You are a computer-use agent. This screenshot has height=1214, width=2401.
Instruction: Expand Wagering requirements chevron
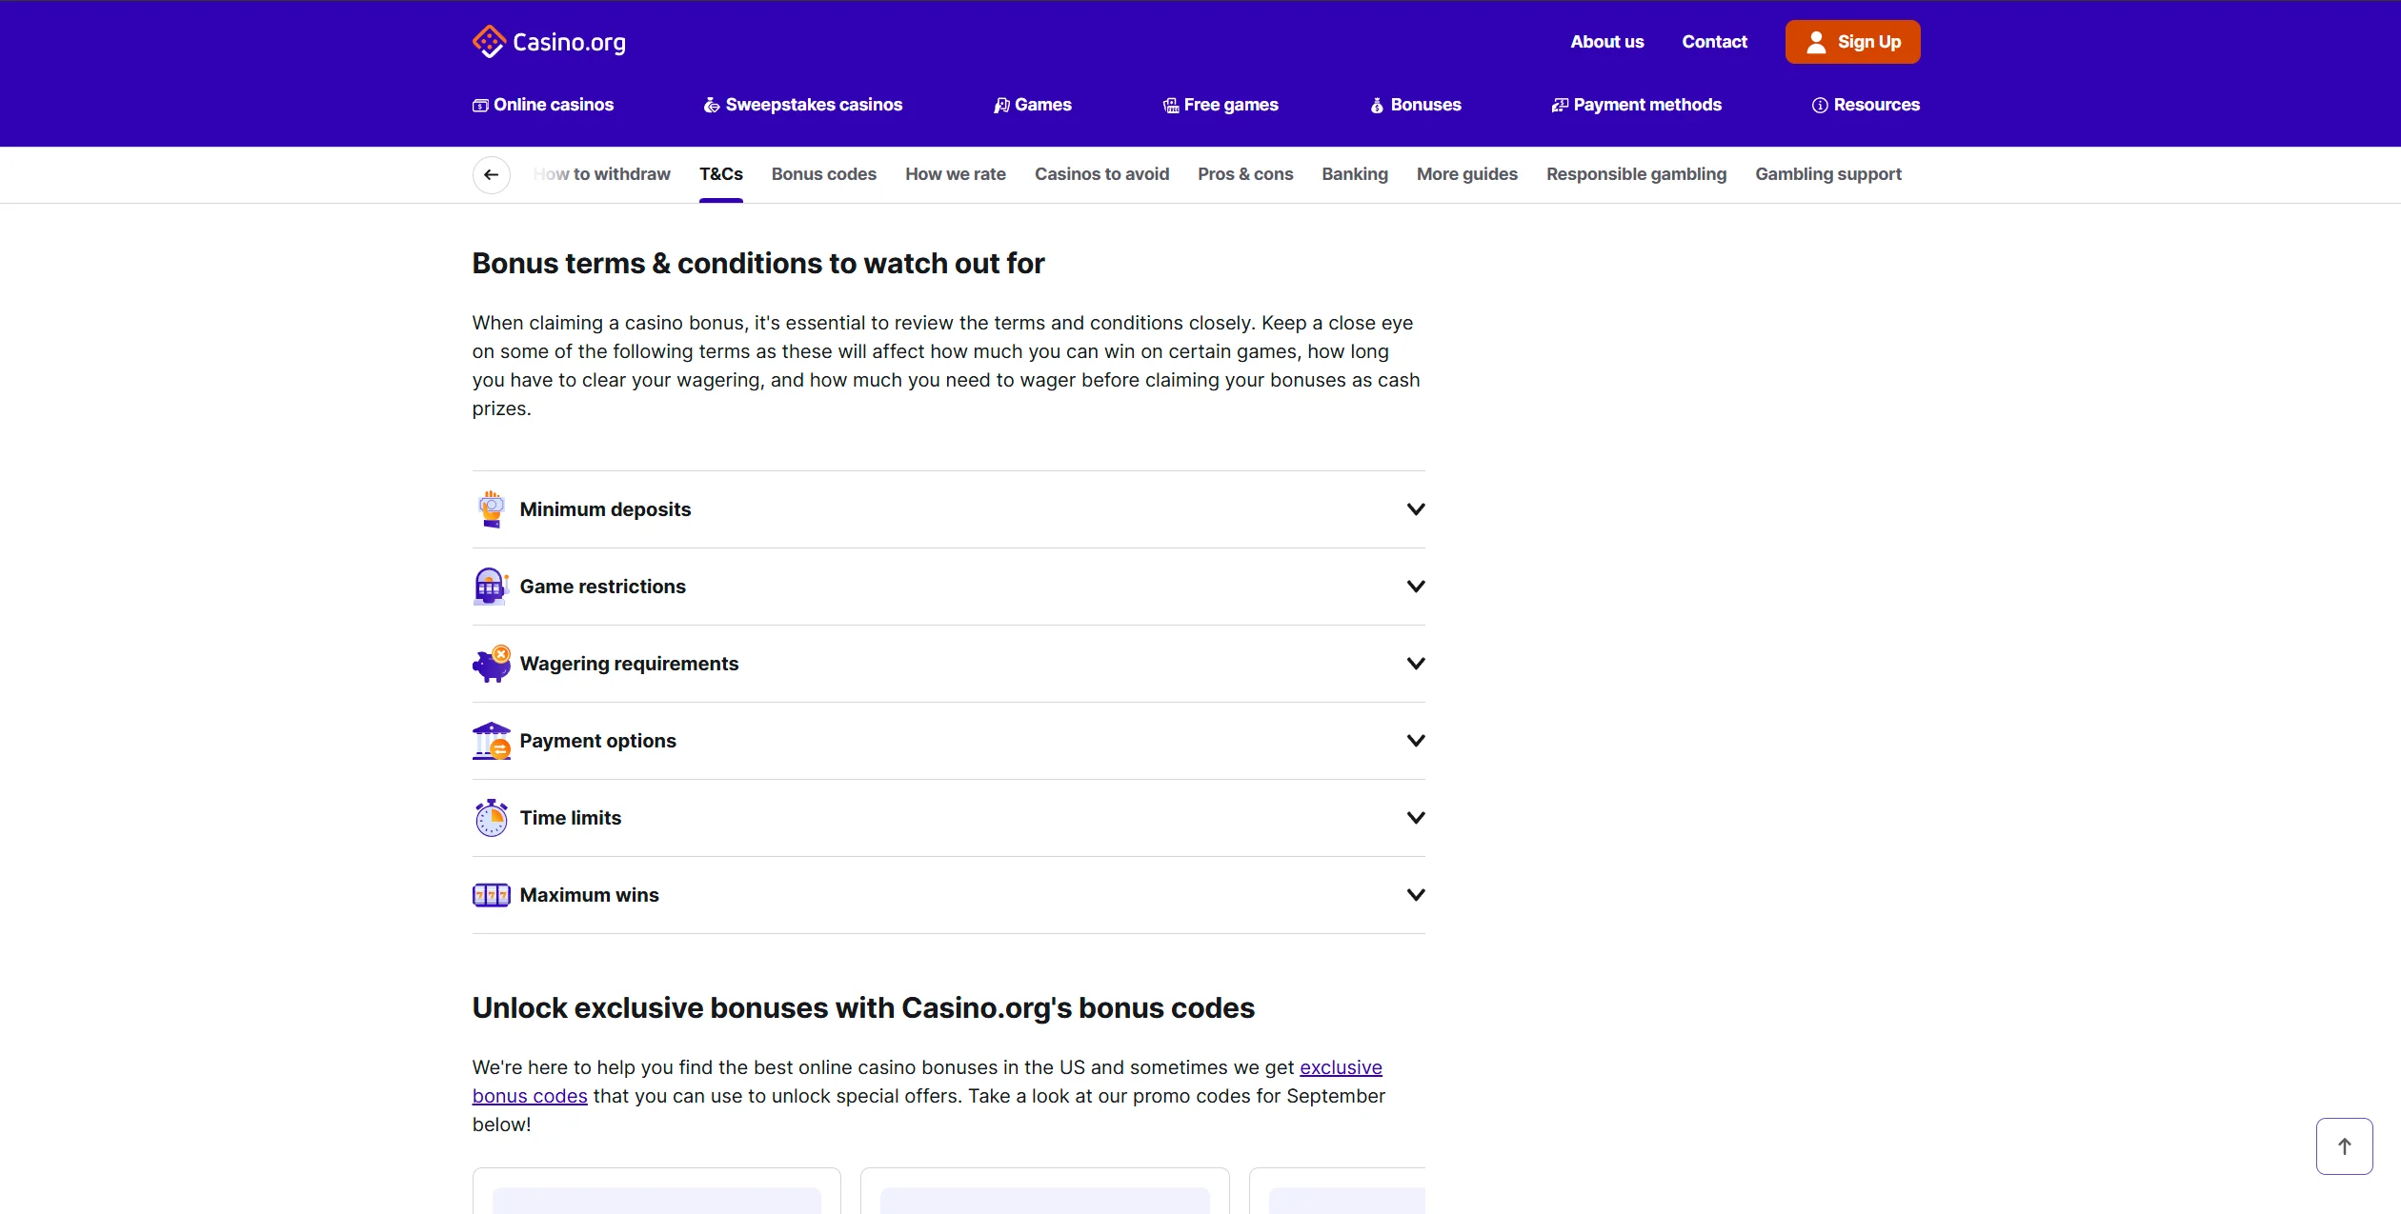(1416, 664)
